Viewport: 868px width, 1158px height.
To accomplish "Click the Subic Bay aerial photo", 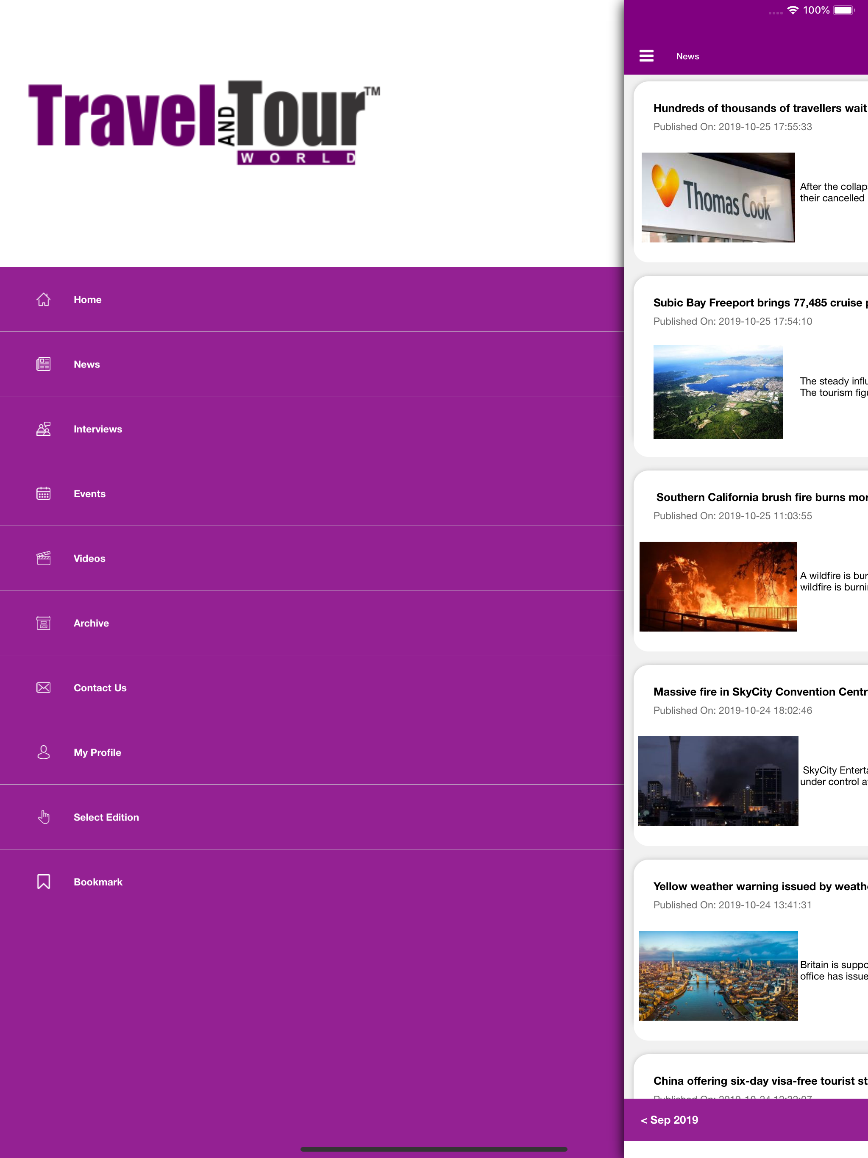I will (718, 392).
